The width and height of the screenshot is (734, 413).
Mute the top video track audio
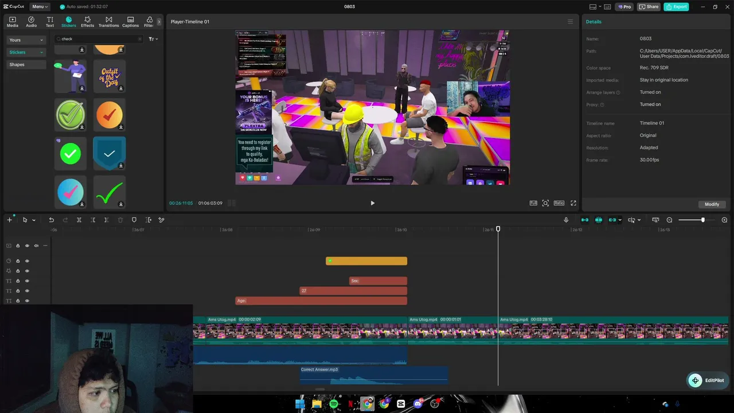coord(36,246)
